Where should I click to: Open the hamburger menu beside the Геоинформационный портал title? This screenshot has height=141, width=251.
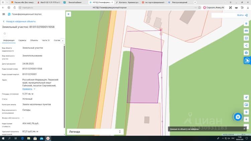click(4, 14)
